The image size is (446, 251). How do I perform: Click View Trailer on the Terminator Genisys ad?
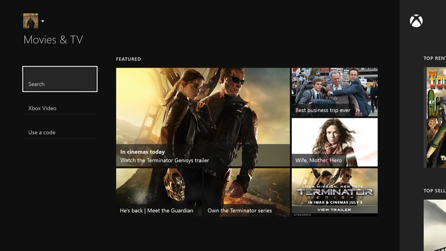[334, 209]
